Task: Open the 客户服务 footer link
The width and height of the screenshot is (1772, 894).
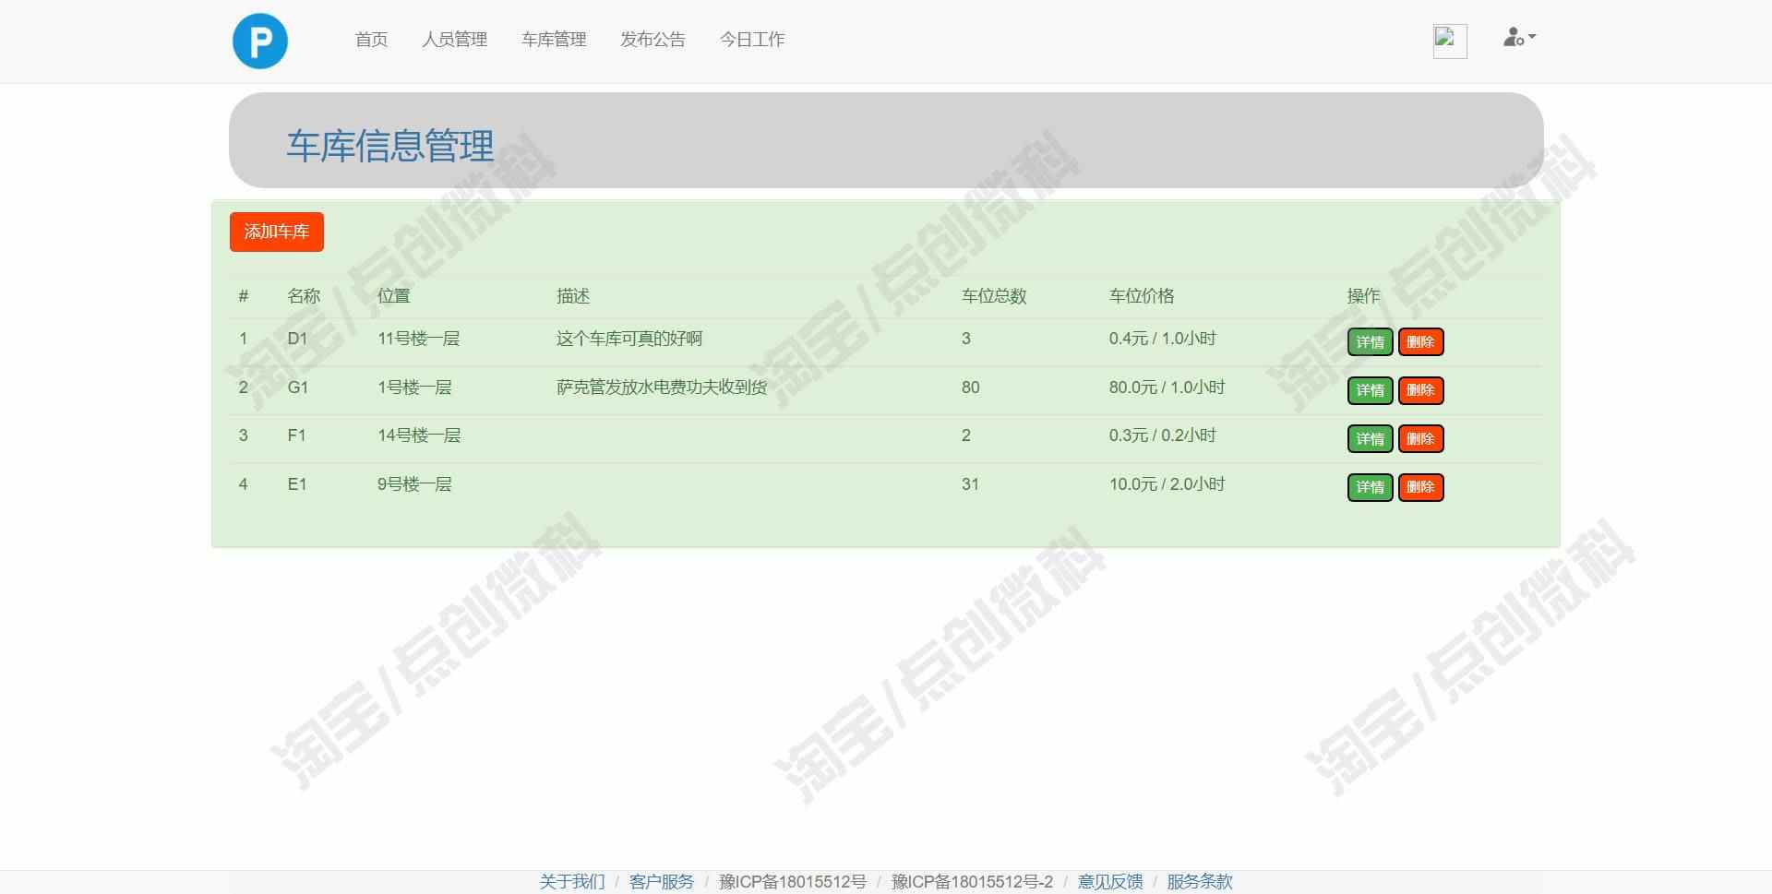Action: (x=662, y=882)
